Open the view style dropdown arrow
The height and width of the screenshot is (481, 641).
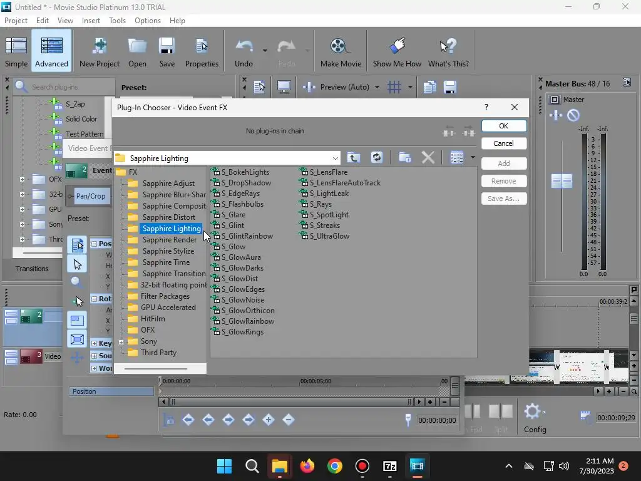tap(473, 157)
